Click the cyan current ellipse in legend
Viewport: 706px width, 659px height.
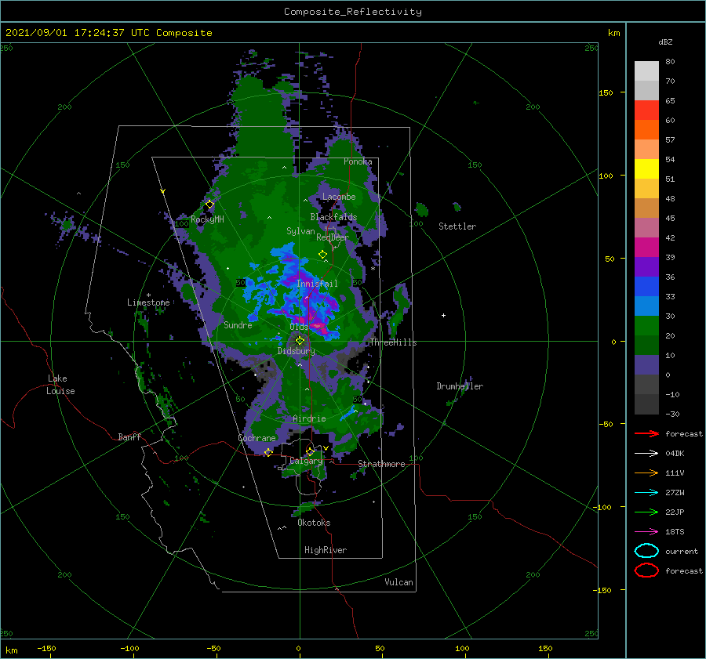(x=646, y=551)
